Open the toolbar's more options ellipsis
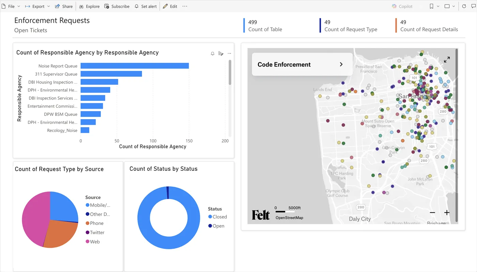Viewport: 477px width, 272px height. (185, 6)
